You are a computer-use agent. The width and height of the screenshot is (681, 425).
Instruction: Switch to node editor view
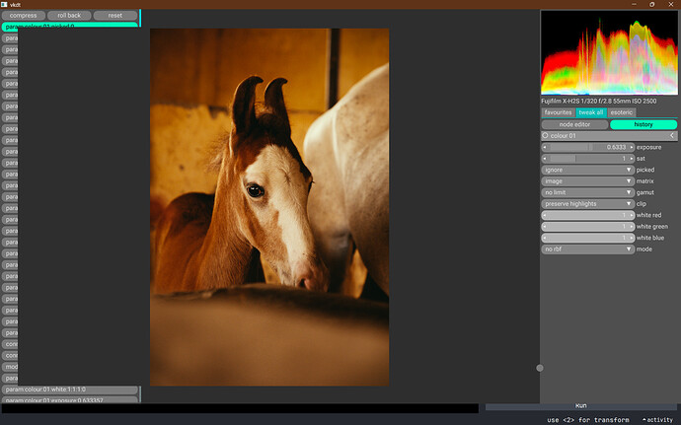574,124
